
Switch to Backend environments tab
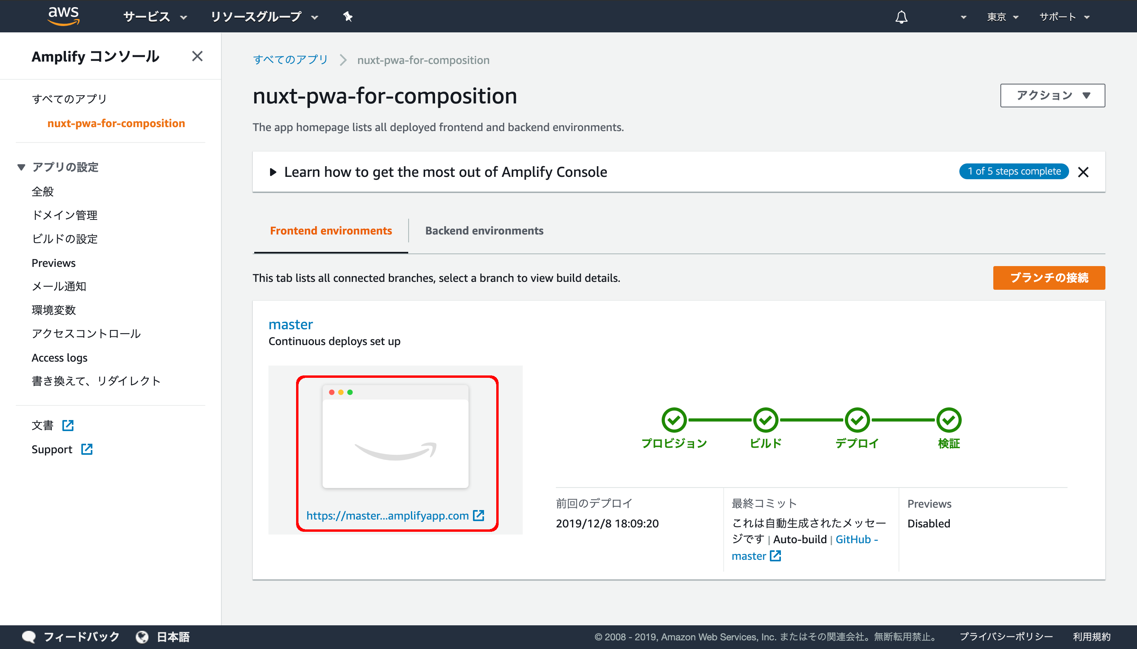tap(484, 231)
